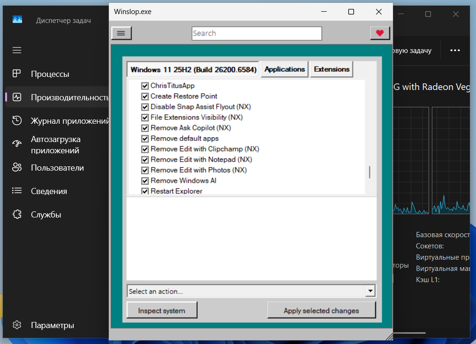Click the "Кэш L1:" label
The width and height of the screenshot is (476, 344).
tap(428, 280)
